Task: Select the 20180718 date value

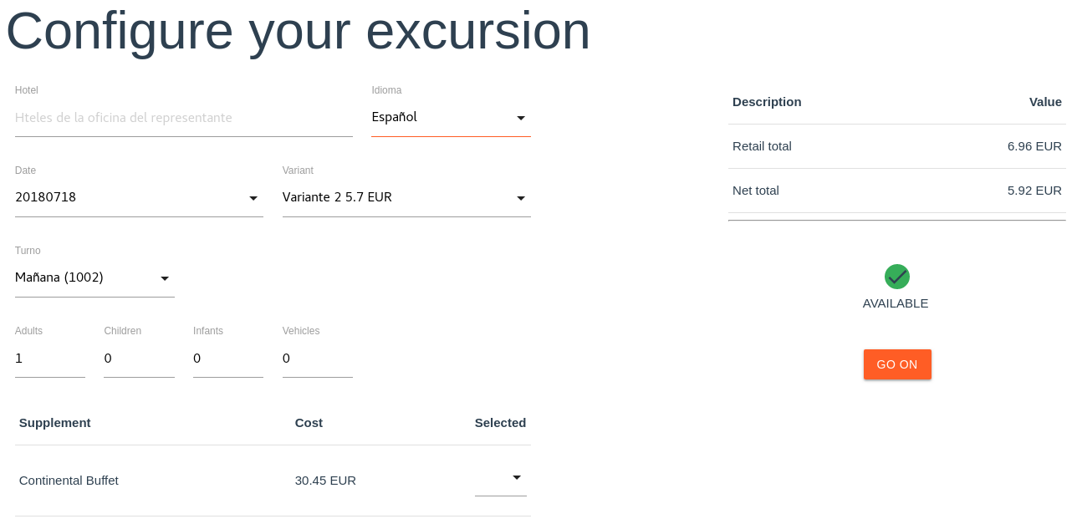Action: pos(45,197)
